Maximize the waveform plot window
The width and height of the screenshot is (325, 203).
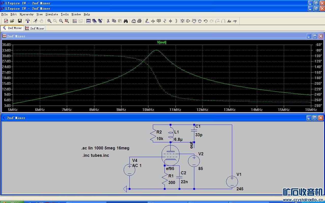tap(315, 36)
